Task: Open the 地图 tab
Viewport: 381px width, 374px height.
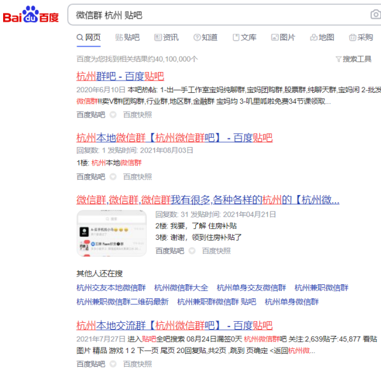Action: 322,38
